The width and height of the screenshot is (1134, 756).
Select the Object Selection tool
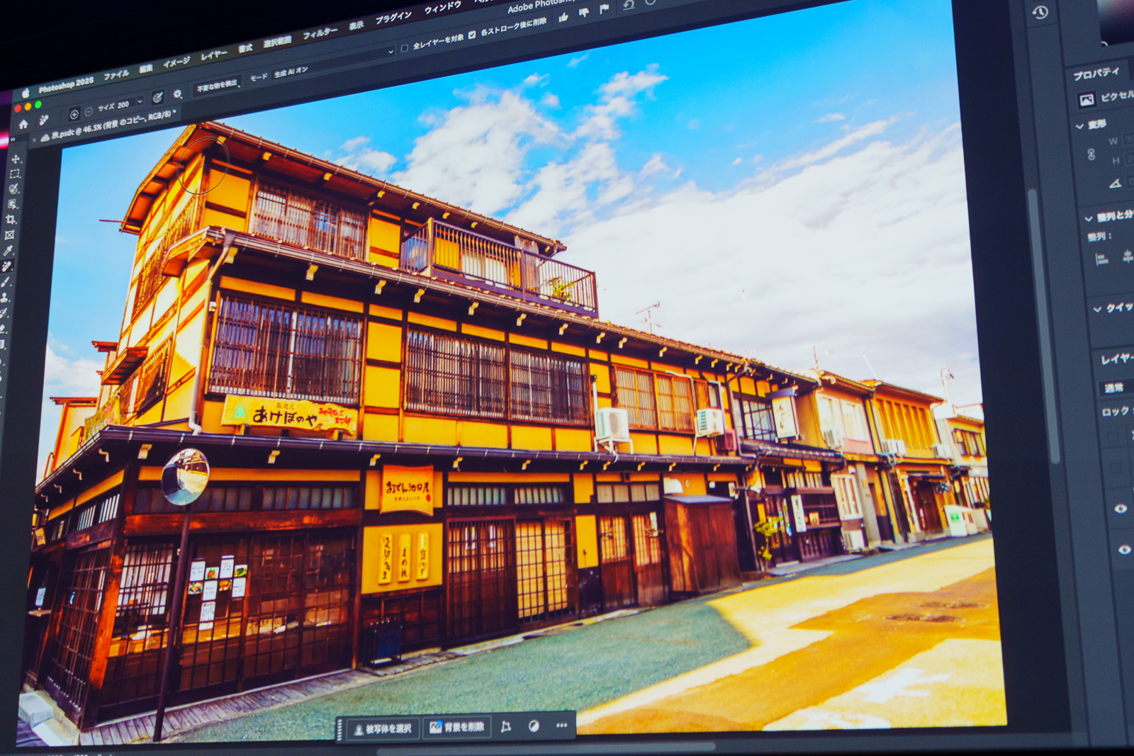13,204
